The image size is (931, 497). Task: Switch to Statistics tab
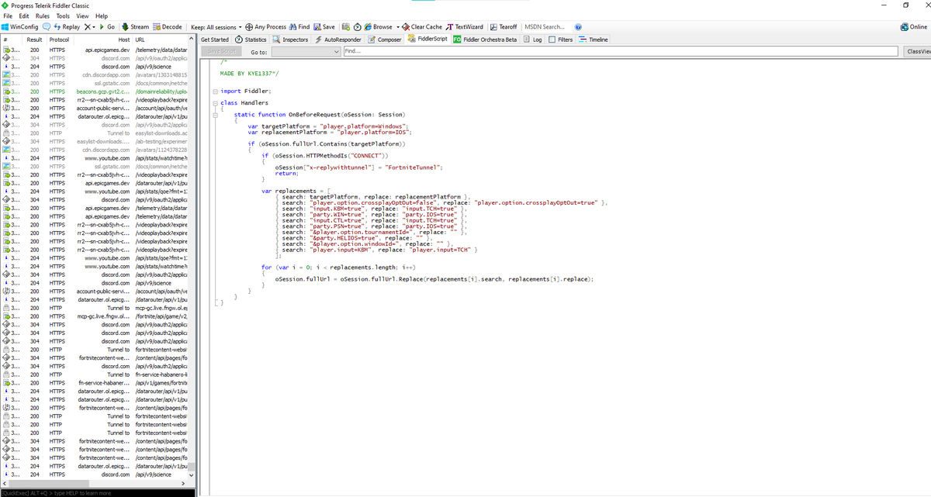pos(251,40)
